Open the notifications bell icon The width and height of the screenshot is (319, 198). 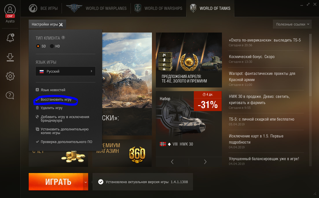10,38
